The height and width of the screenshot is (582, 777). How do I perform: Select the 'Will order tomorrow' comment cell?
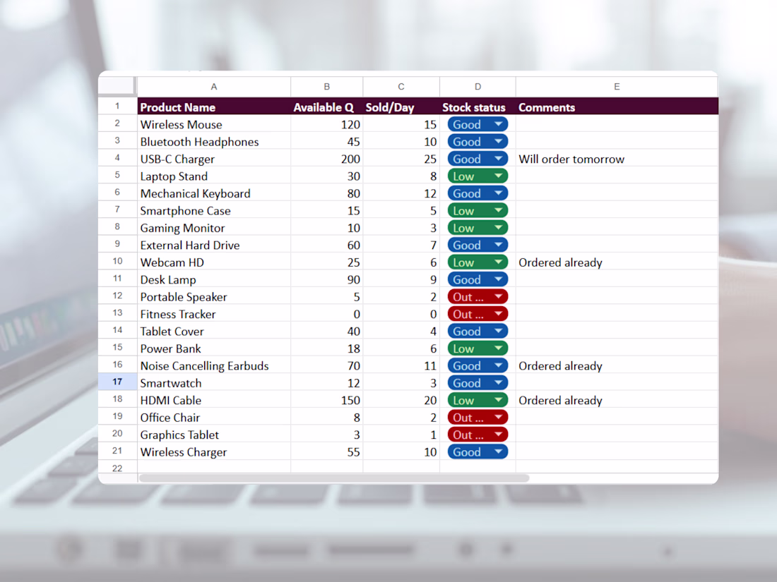point(617,159)
